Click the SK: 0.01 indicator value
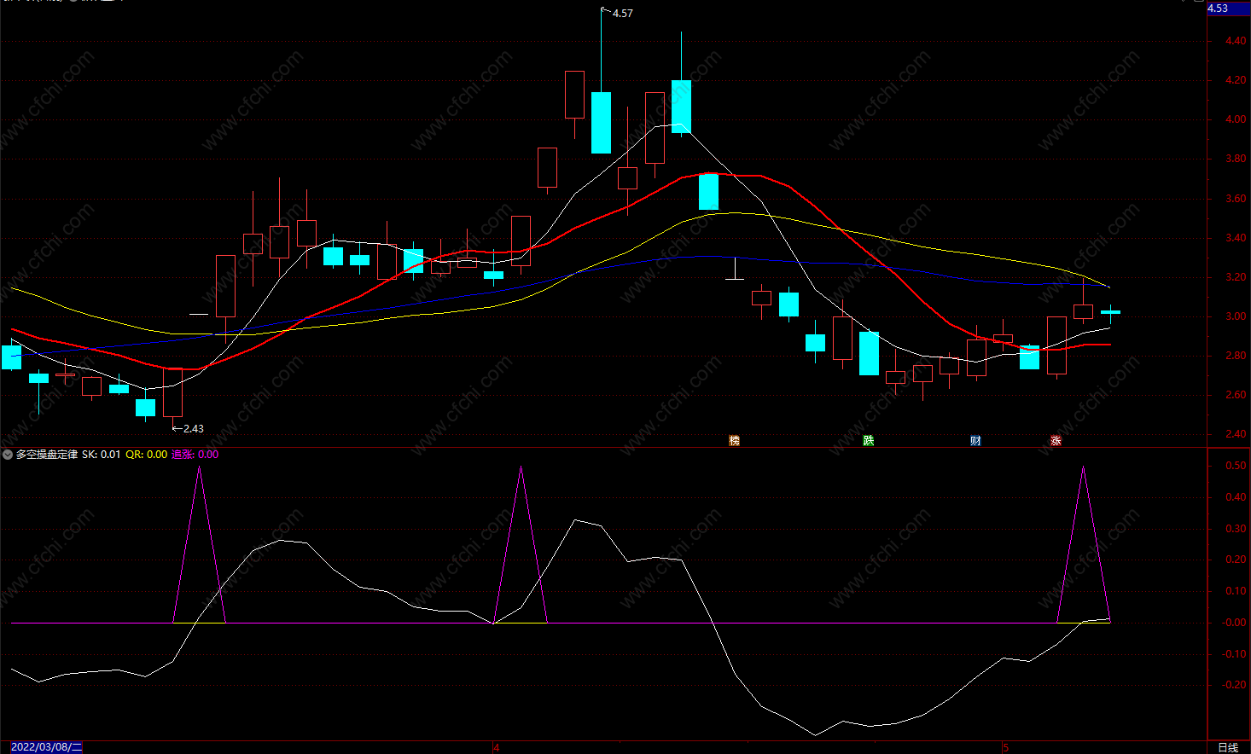 [x=102, y=455]
